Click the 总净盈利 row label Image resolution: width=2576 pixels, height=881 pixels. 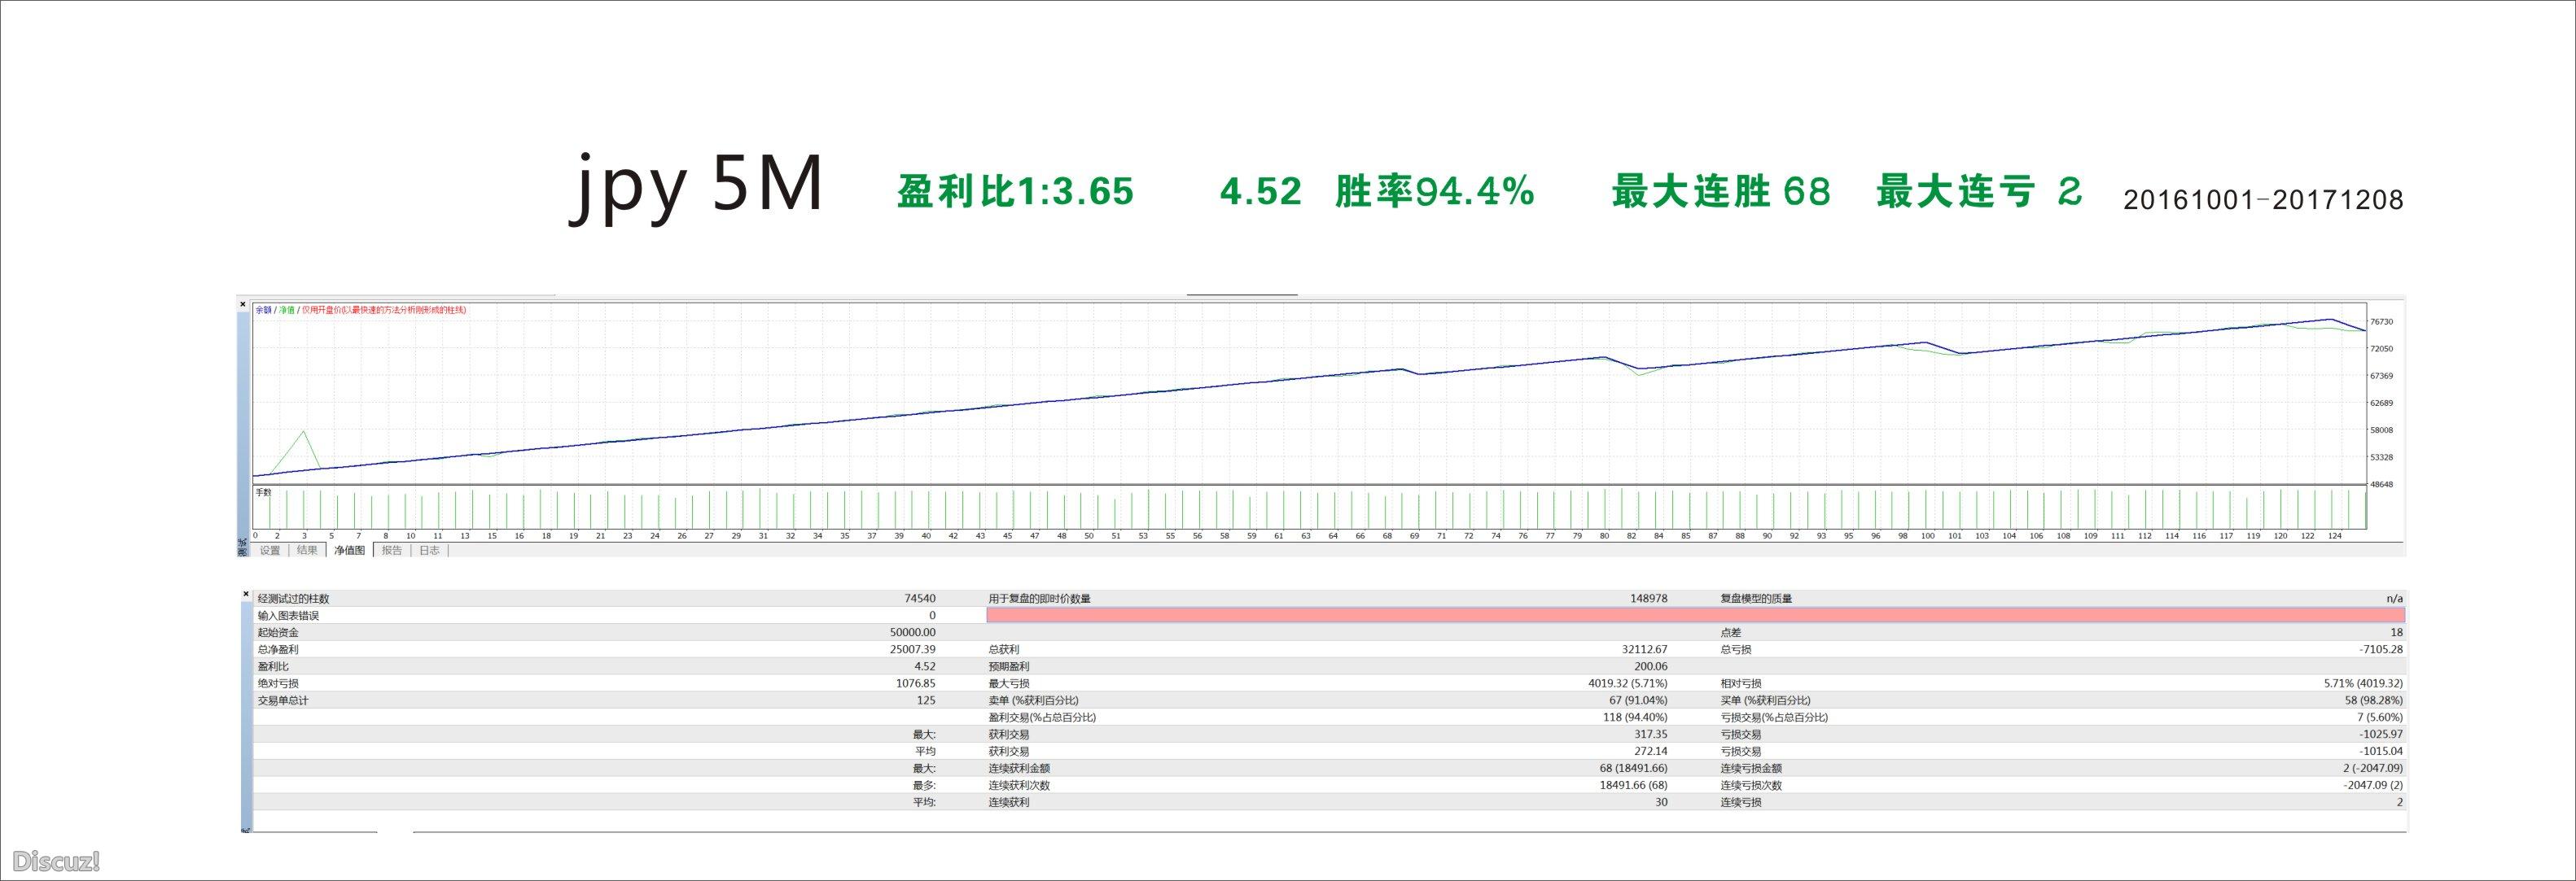click(278, 649)
